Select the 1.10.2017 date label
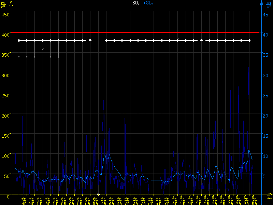273x205 pixels. click(102, 200)
